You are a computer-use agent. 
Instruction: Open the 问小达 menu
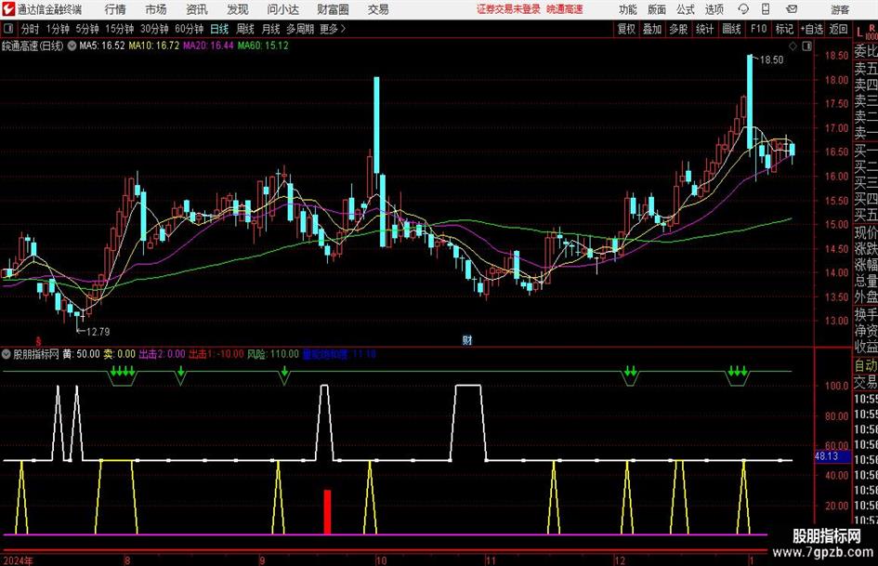click(x=282, y=9)
